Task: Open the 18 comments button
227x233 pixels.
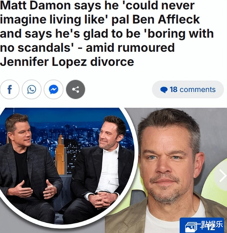Action: click(x=188, y=89)
